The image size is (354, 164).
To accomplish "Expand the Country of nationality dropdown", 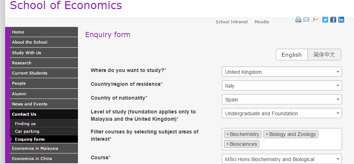I will [282, 100].
